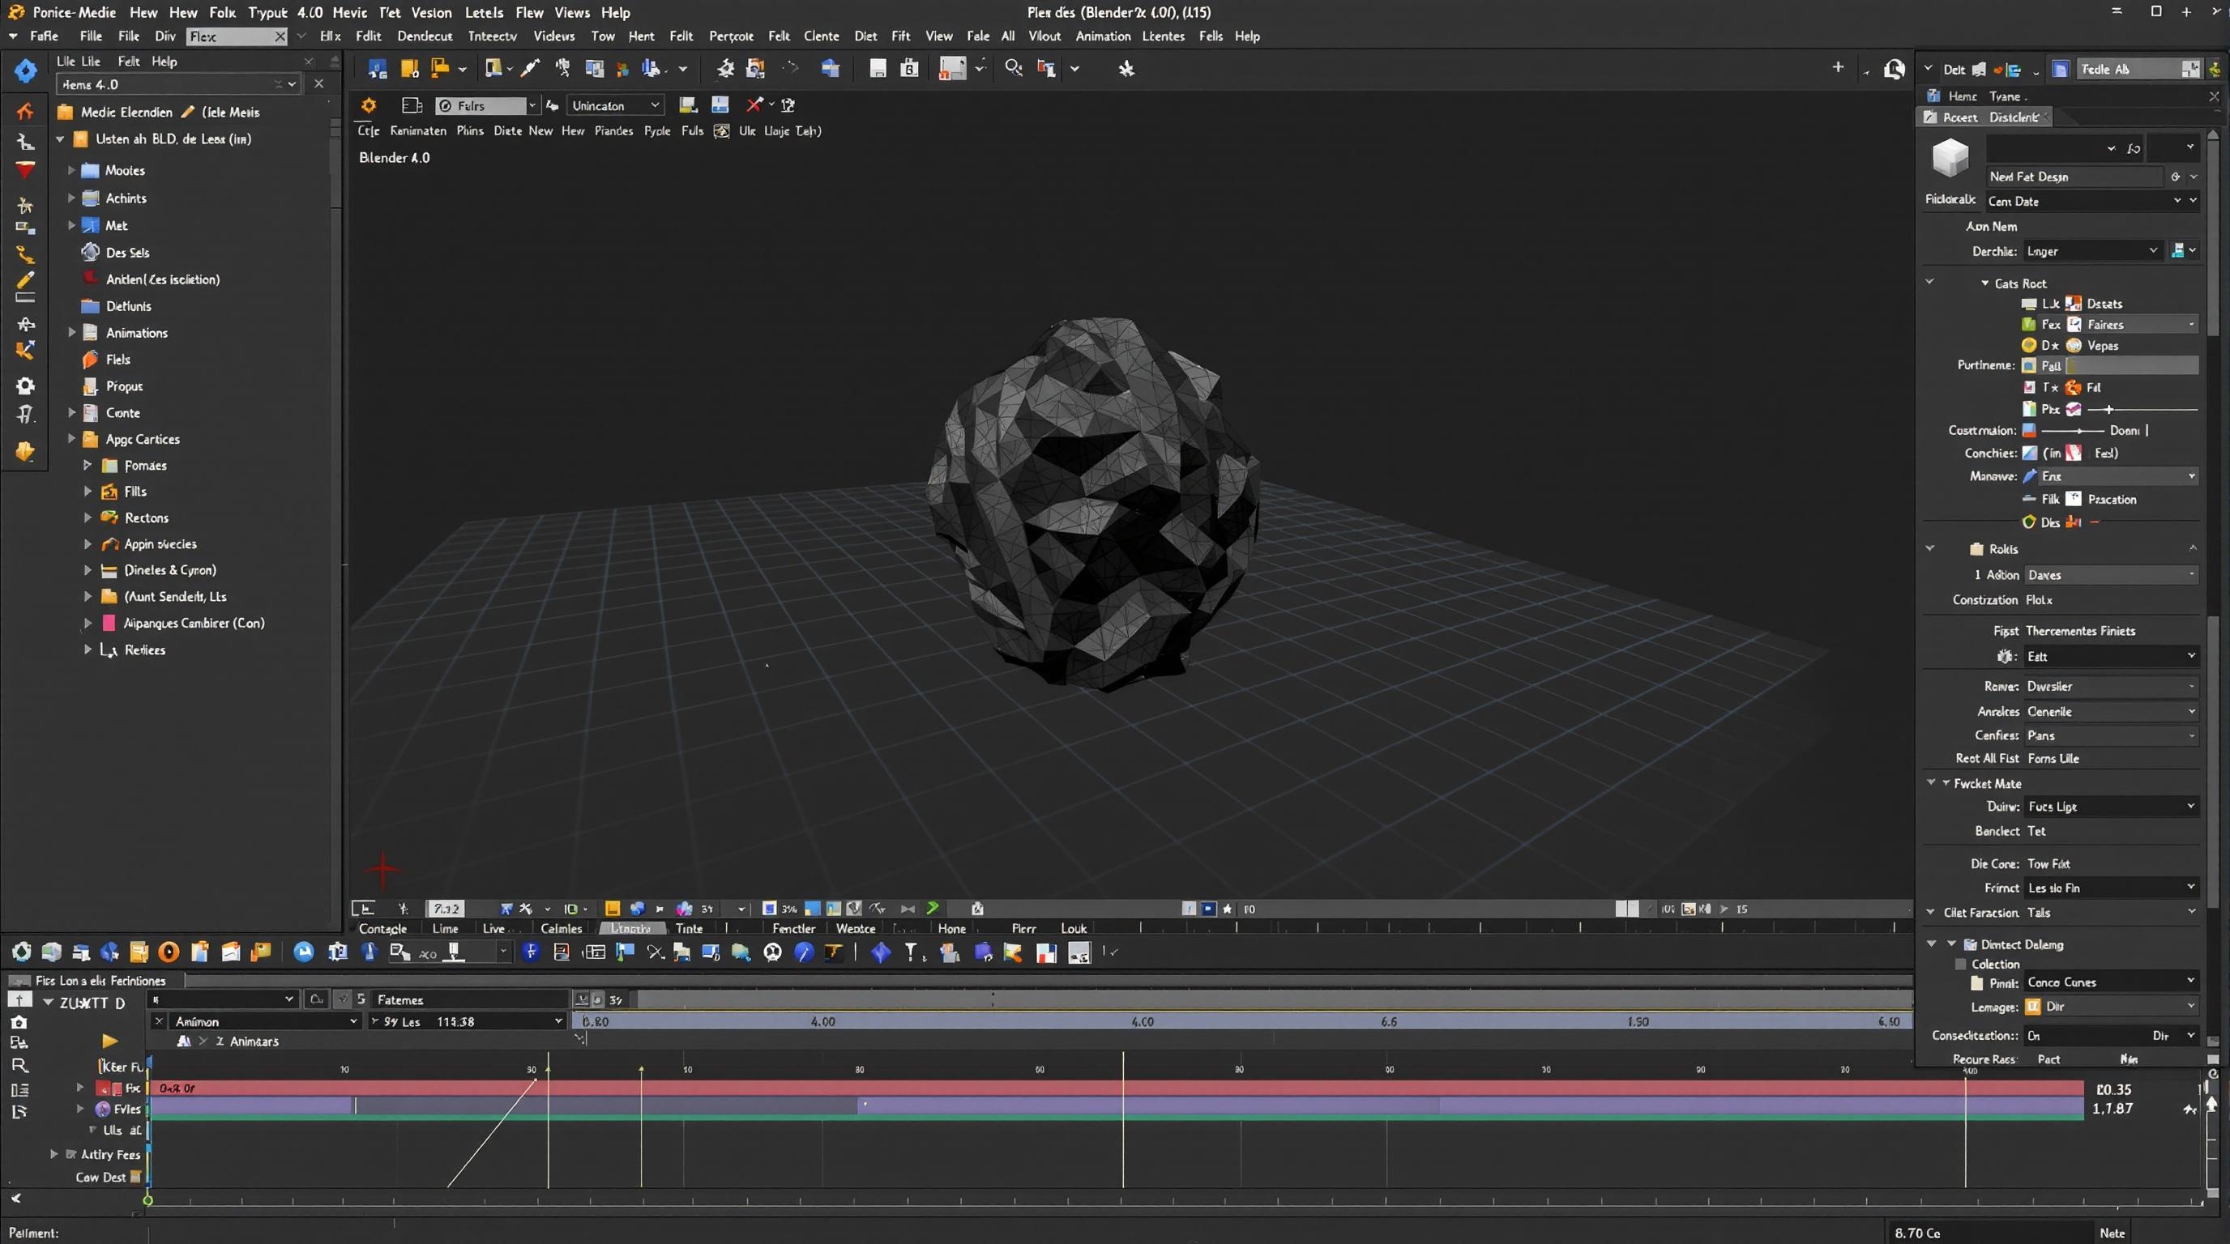Click the yellow pencil icon in left sidebar

click(x=25, y=279)
